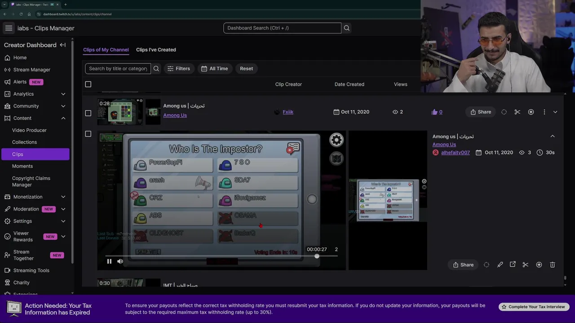Pause the playing clip
The image size is (575, 323).
click(109, 261)
